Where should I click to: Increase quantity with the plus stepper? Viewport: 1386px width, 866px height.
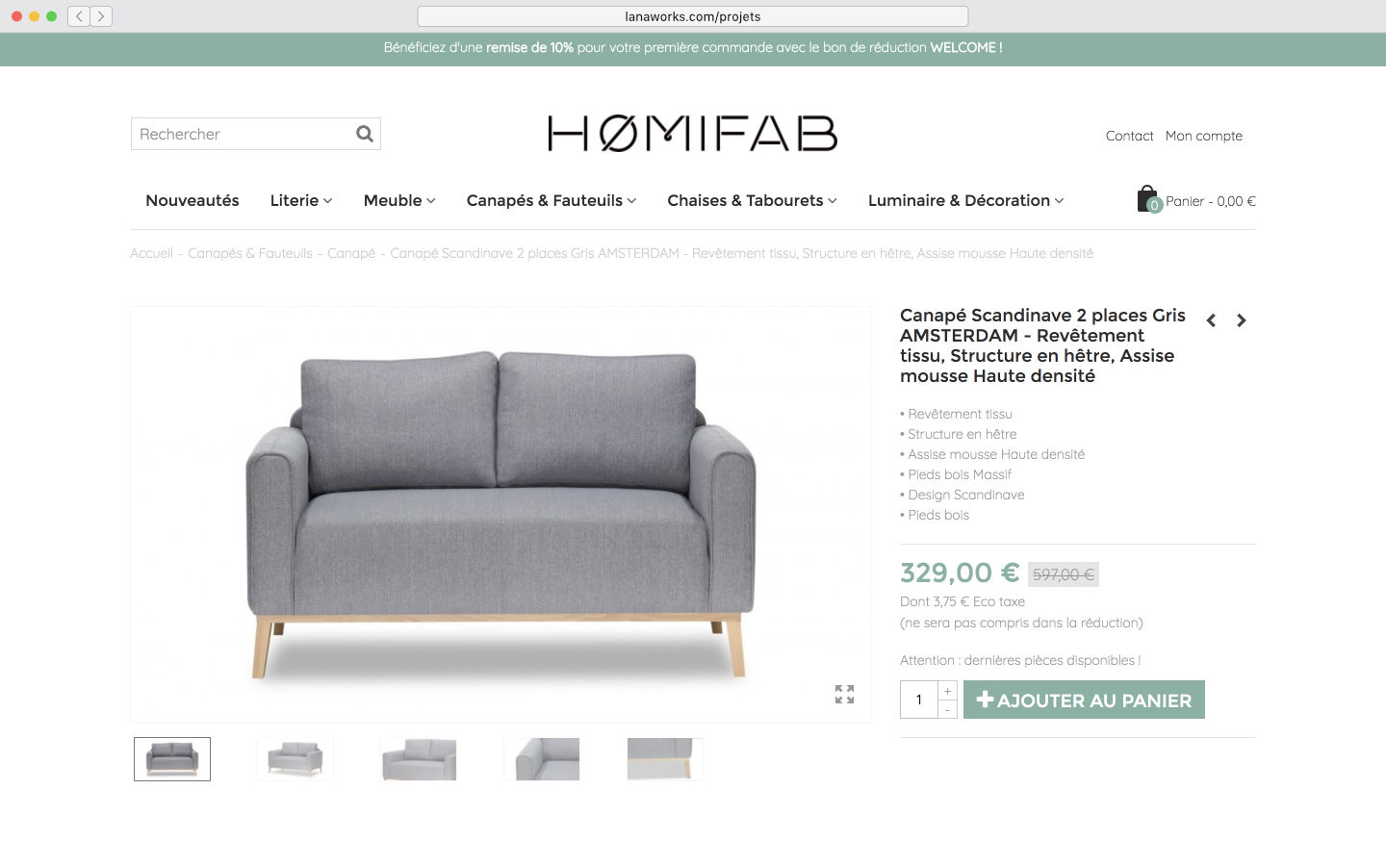pyautogui.click(x=947, y=691)
